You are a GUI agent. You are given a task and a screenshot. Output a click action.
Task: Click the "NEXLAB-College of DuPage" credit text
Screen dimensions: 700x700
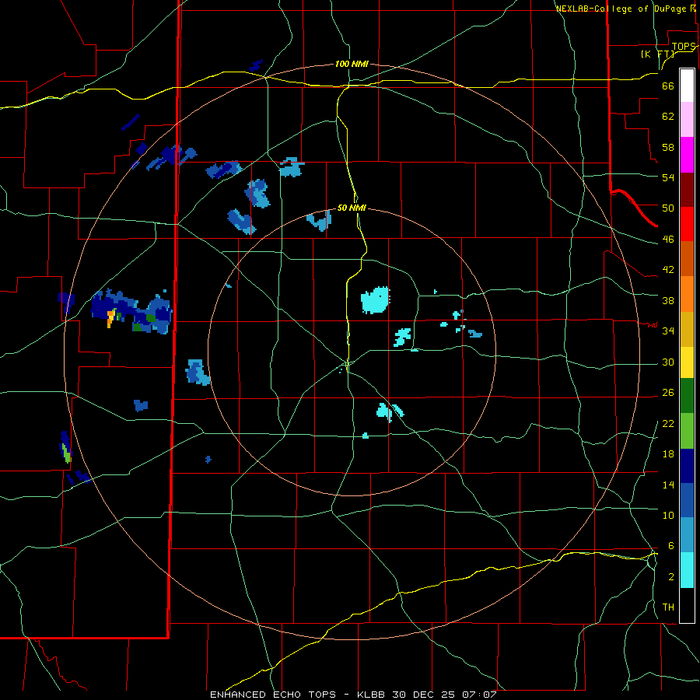(x=621, y=9)
